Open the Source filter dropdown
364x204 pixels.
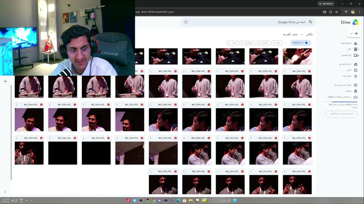[x=232, y=43]
